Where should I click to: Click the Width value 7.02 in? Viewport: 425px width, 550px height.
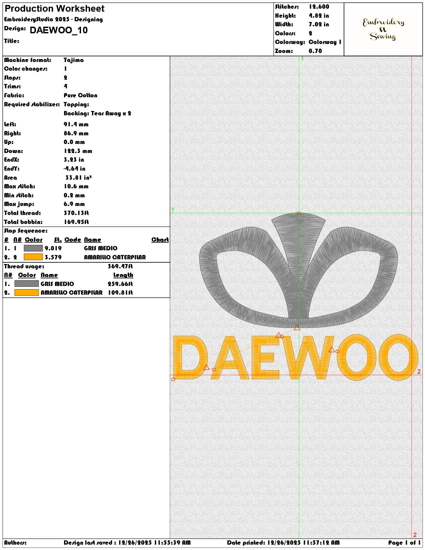(319, 24)
